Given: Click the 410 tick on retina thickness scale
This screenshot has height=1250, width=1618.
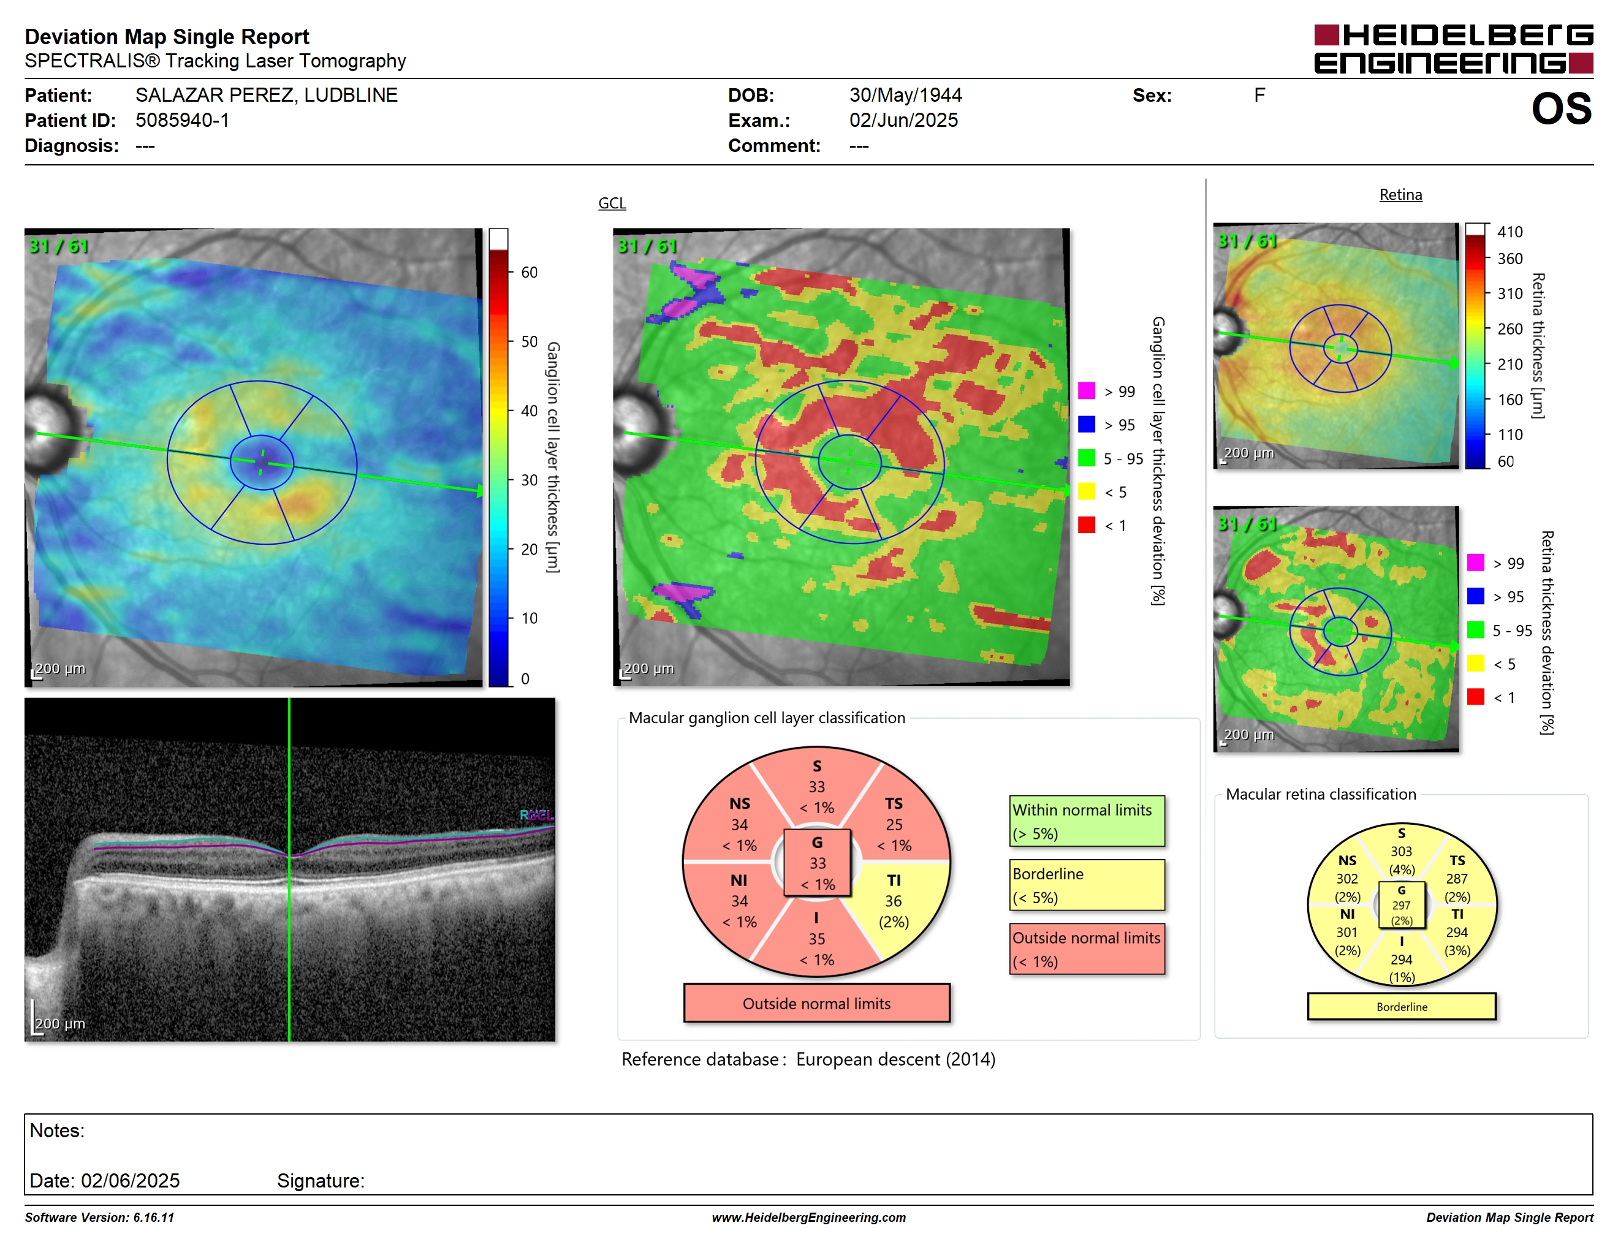Looking at the screenshot, I should click(1509, 232).
